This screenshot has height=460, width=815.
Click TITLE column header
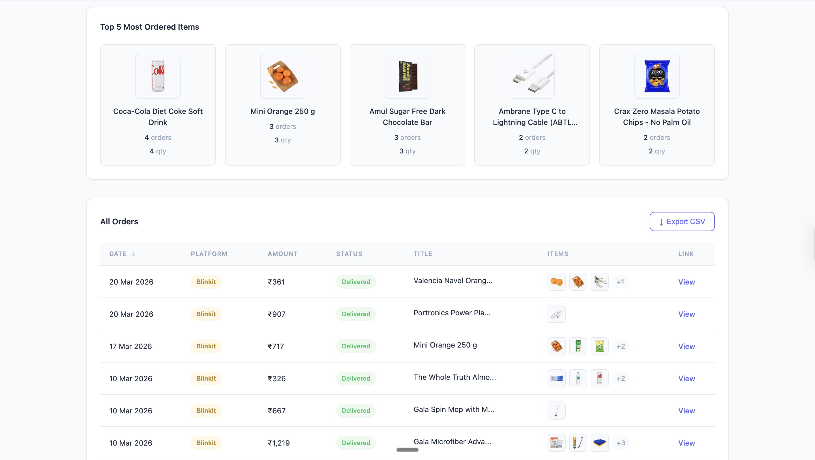423,254
